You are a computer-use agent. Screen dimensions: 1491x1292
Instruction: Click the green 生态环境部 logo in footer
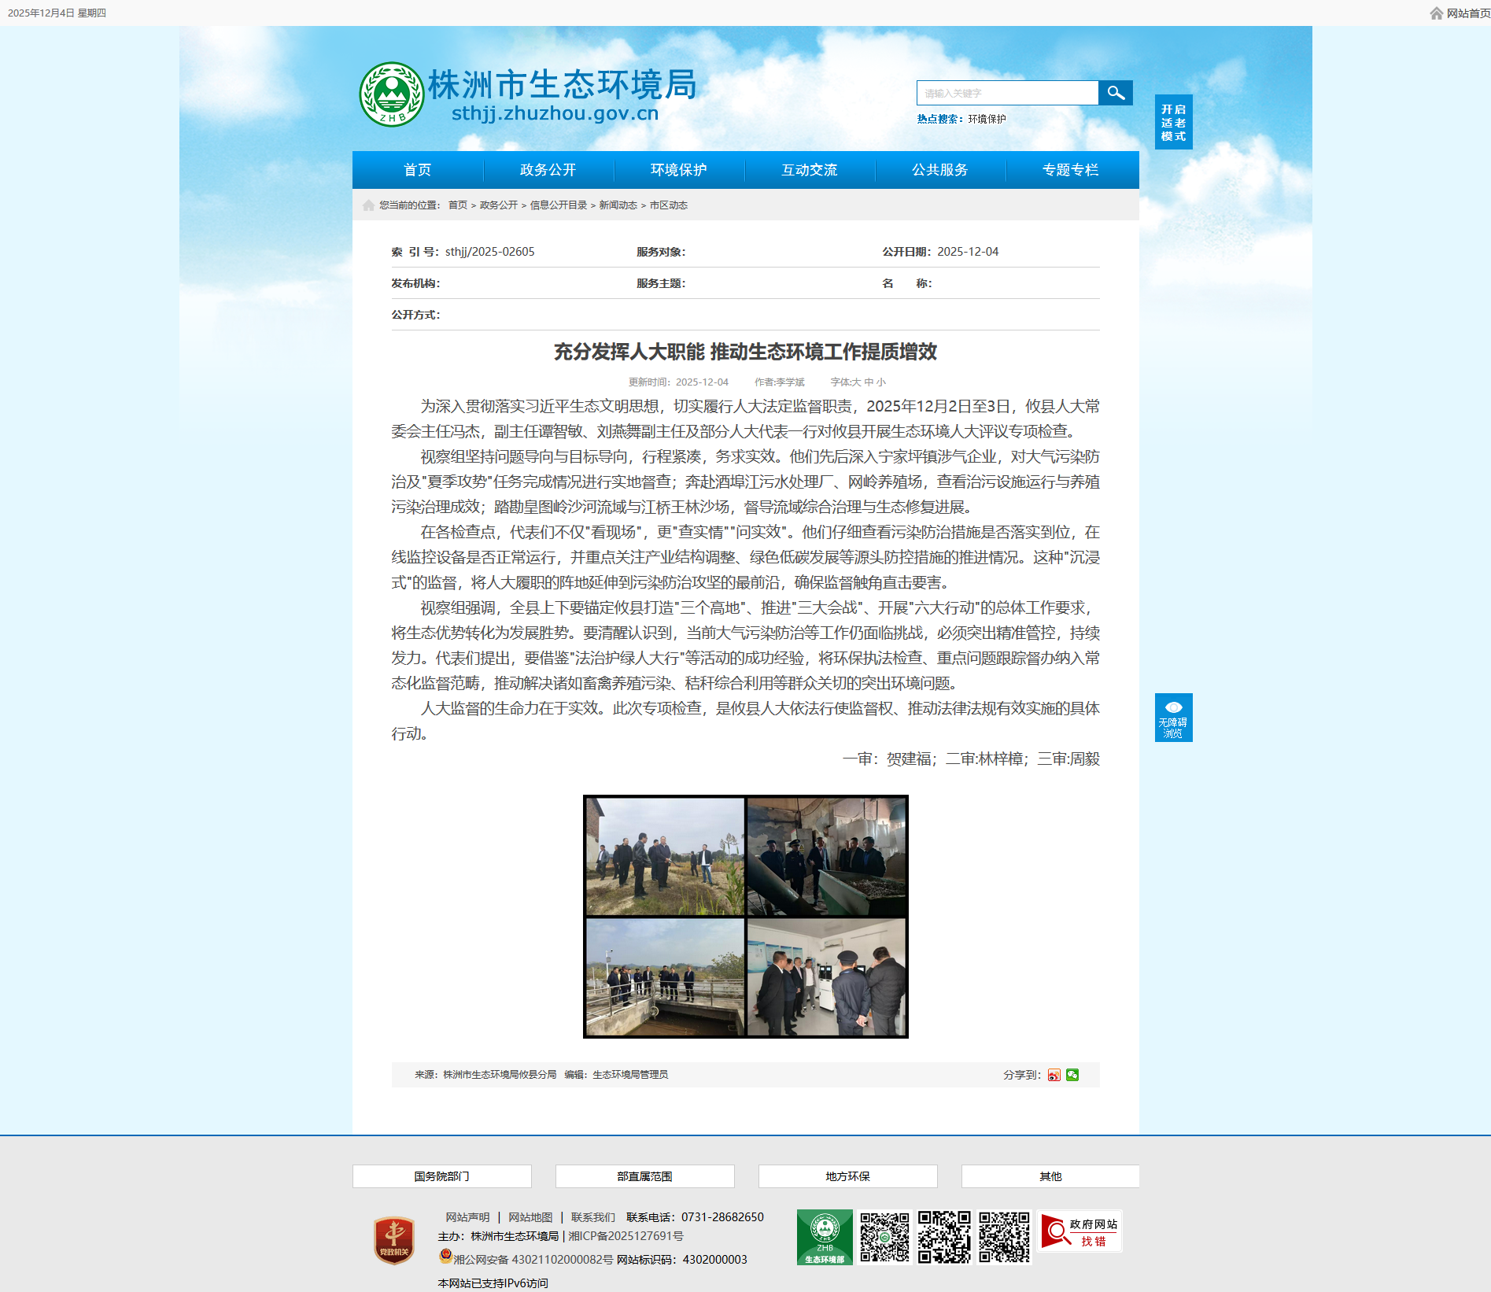(x=824, y=1237)
